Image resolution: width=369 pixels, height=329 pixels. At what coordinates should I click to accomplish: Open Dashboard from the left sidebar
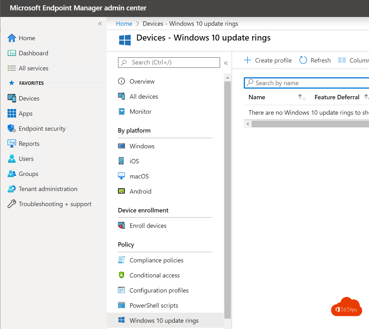(33, 53)
